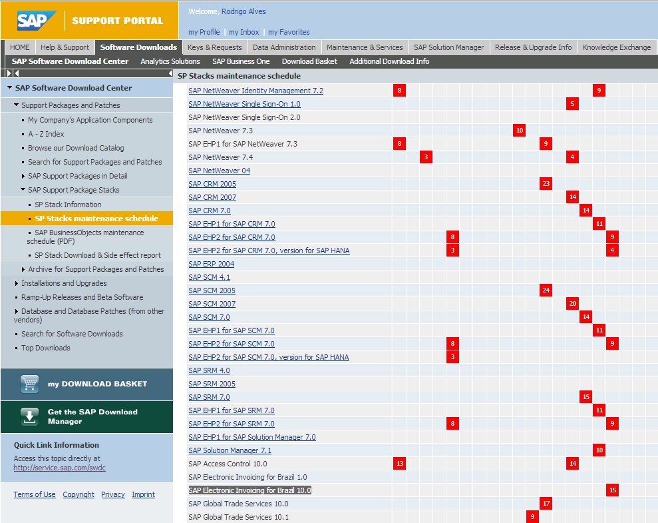Click red stack 17 for Global Trade Services 10.0
The width and height of the screenshot is (658, 523).
click(x=546, y=503)
